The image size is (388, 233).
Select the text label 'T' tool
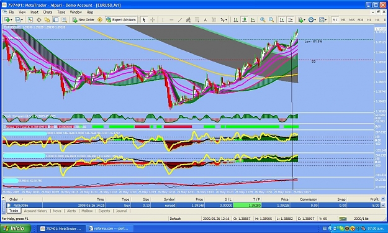[214, 20]
